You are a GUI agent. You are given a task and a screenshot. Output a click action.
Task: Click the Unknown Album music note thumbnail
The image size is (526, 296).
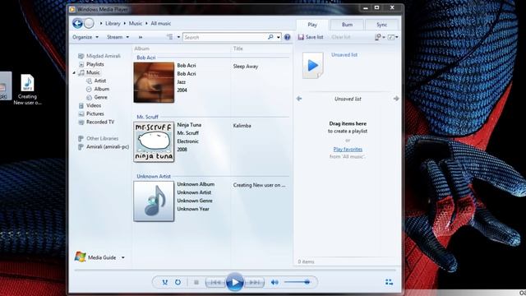click(x=154, y=201)
